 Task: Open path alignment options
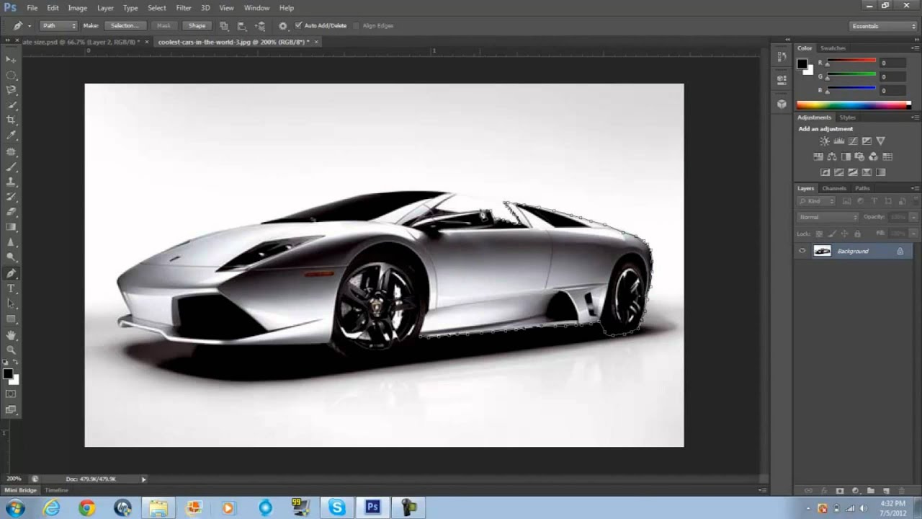pyautogui.click(x=241, y=26)
